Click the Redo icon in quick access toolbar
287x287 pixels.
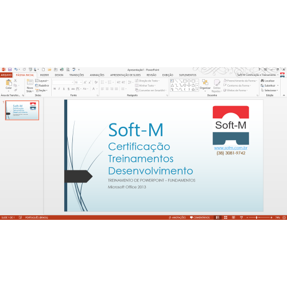click(24, 69)
